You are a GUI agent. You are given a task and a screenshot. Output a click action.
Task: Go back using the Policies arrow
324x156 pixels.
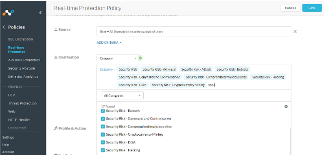4,27
